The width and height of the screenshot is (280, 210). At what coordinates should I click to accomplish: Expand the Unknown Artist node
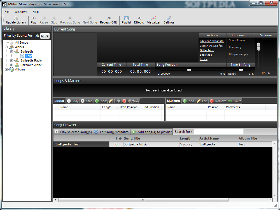coord(11,65)
